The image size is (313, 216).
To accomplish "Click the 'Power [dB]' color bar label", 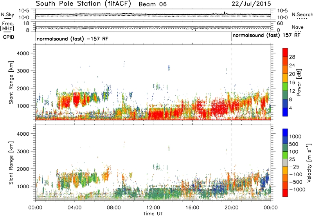I will click(x=299, y=82).
